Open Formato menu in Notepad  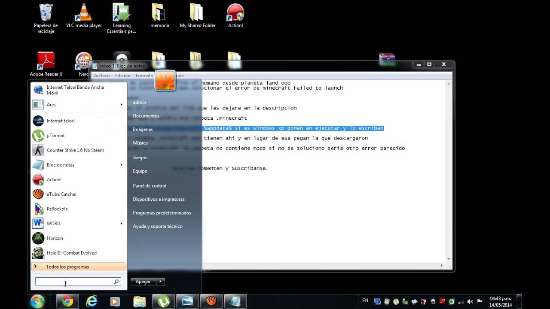coord(144,76)
